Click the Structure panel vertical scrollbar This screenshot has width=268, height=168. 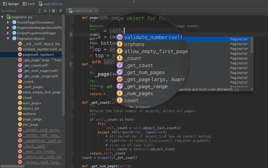pyautogui.click(x=63, y=65)
